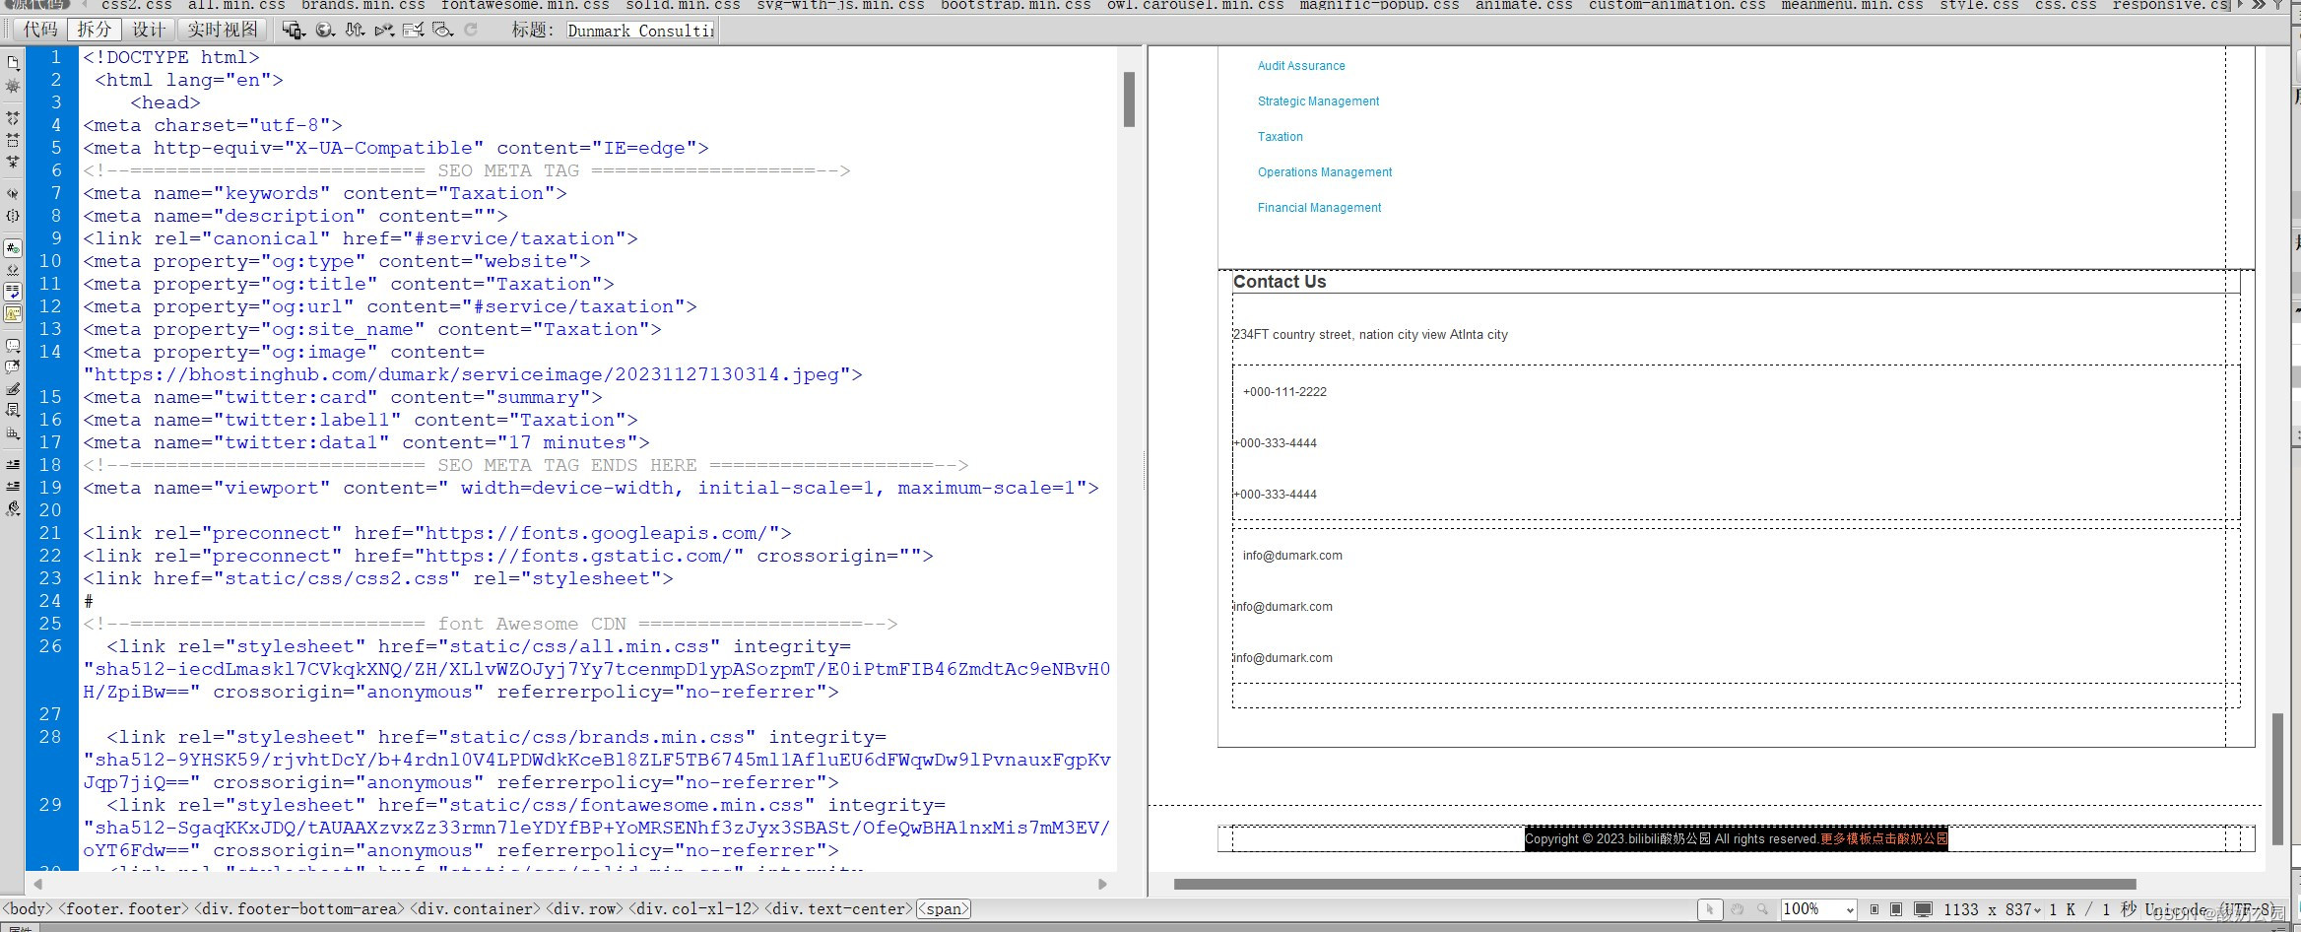Select the mobile size window icon
Image resolution: width=2301 pixels, height=932 pixels.
(1874, 909)
